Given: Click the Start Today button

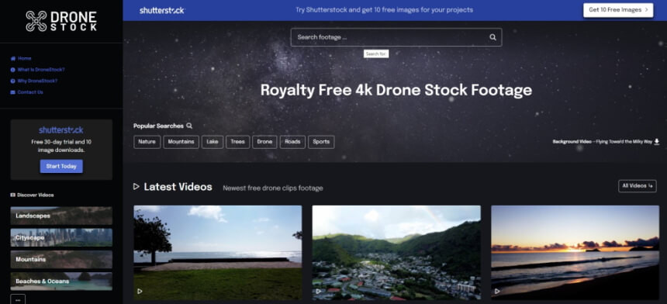Looking at the screenshot, I should tap(61, 166).
